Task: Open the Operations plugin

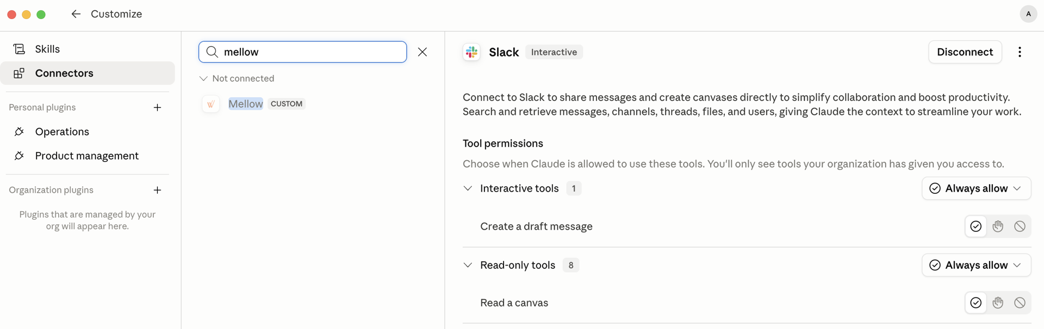Action: (88, 132)
